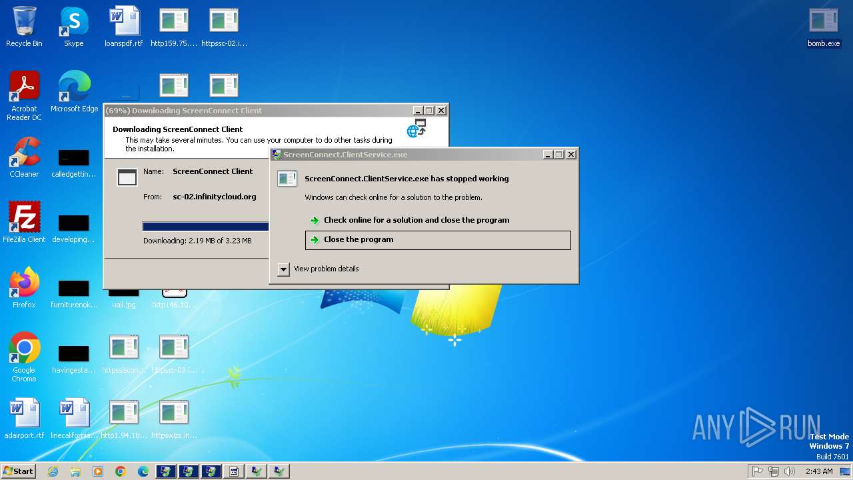
Task: Open Chrome from the taskbar
Action: [x=121, y=471]
